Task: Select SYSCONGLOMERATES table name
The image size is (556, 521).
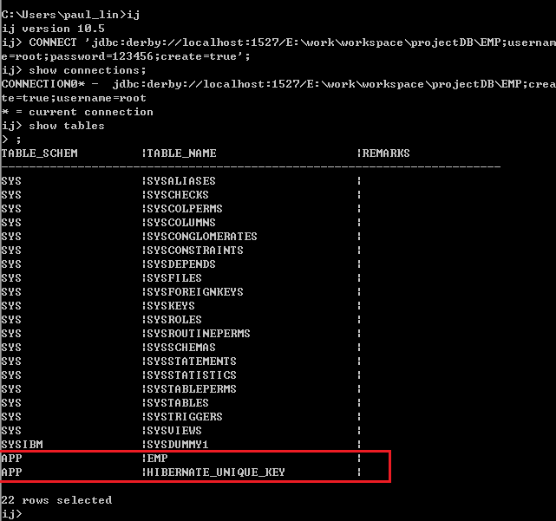Action: point(202,237)
